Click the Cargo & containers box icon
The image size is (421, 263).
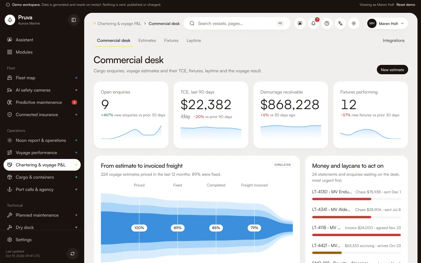click(10, 177)
